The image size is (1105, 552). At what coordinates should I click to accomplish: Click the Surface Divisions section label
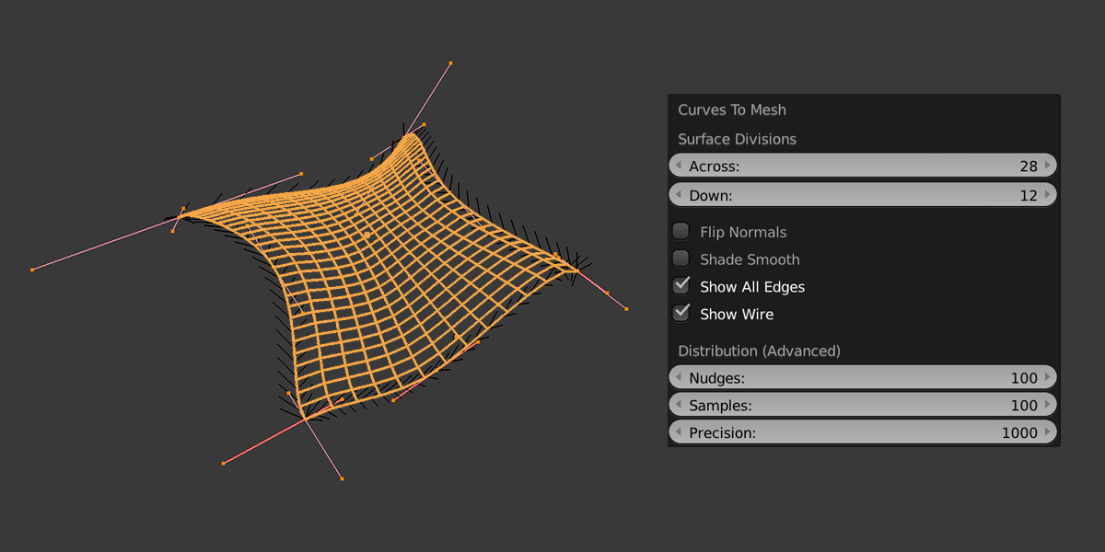coord(737,139)
